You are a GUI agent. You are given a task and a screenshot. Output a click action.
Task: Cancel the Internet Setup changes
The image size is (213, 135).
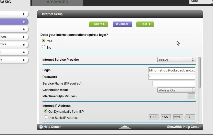click(122, 24)
